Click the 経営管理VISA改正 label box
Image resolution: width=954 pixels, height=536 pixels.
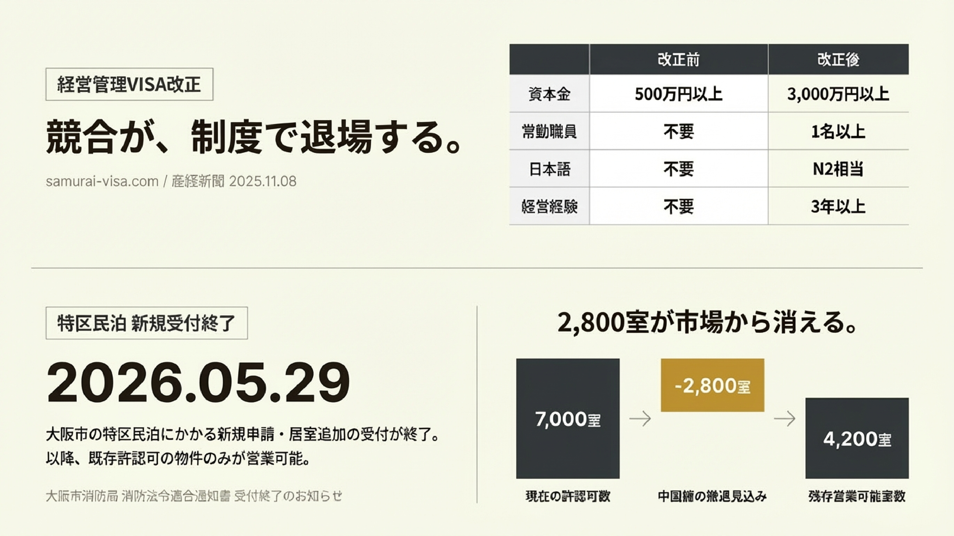coord(129,84)
